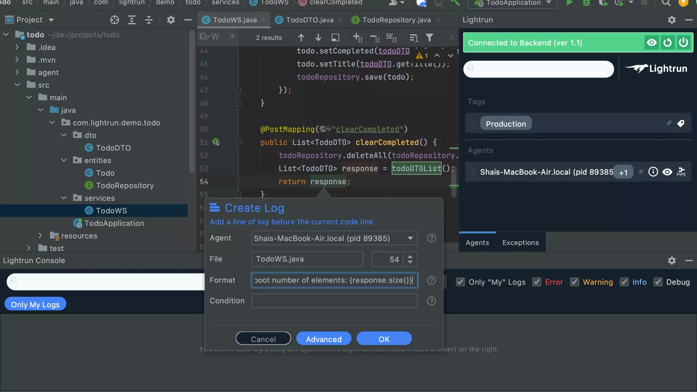Click the locate-in-project target icon

tap(115, 20)
